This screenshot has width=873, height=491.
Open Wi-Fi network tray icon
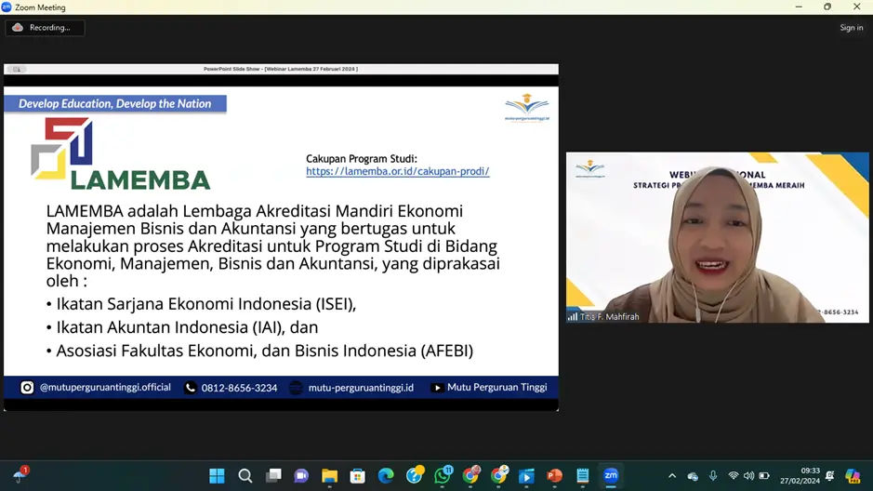click(x=734, y=475)
